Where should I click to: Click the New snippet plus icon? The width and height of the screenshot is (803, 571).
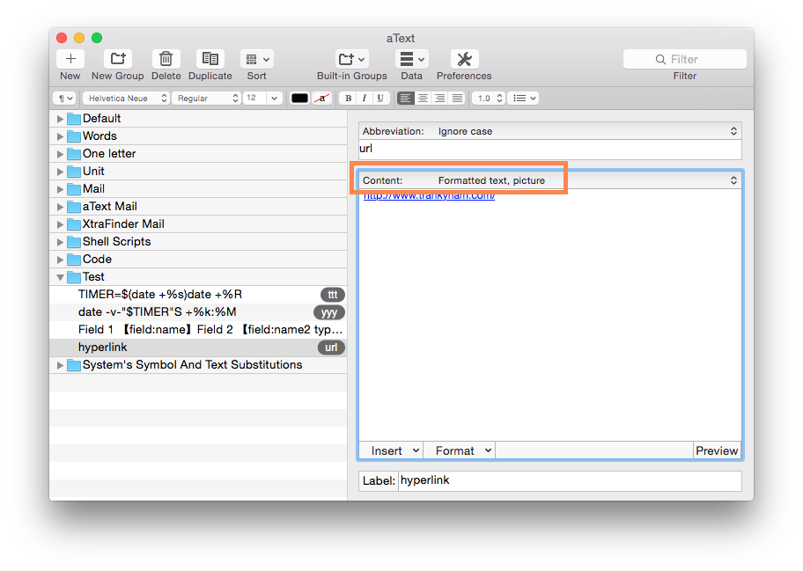70,59
